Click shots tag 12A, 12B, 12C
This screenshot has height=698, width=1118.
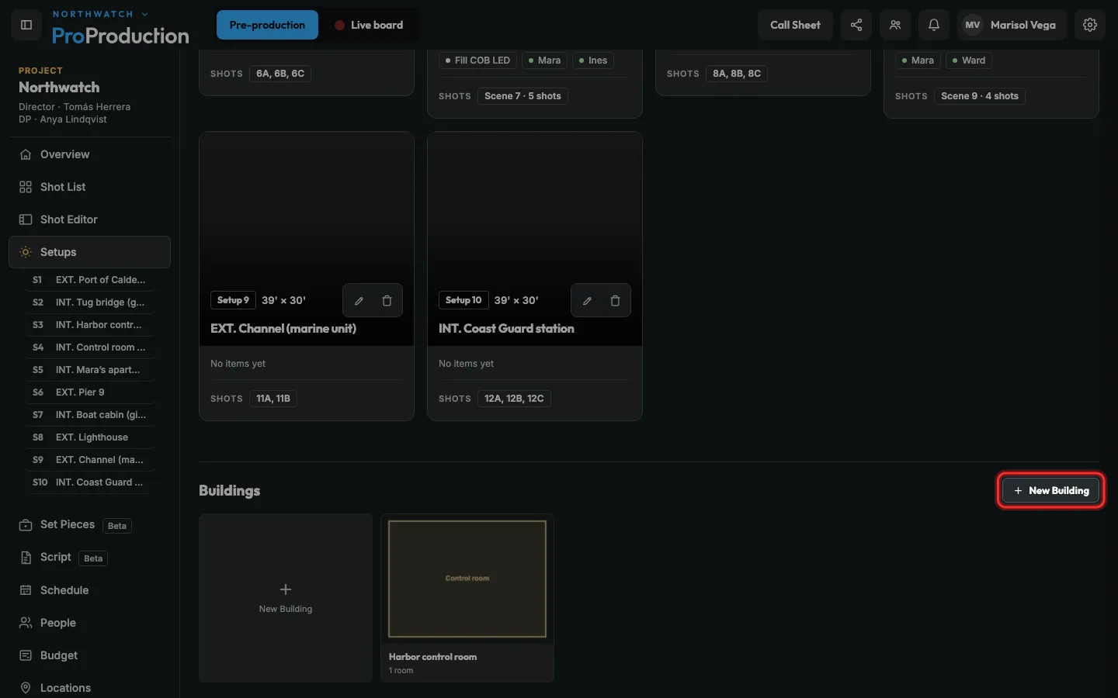tap(514, 399)
